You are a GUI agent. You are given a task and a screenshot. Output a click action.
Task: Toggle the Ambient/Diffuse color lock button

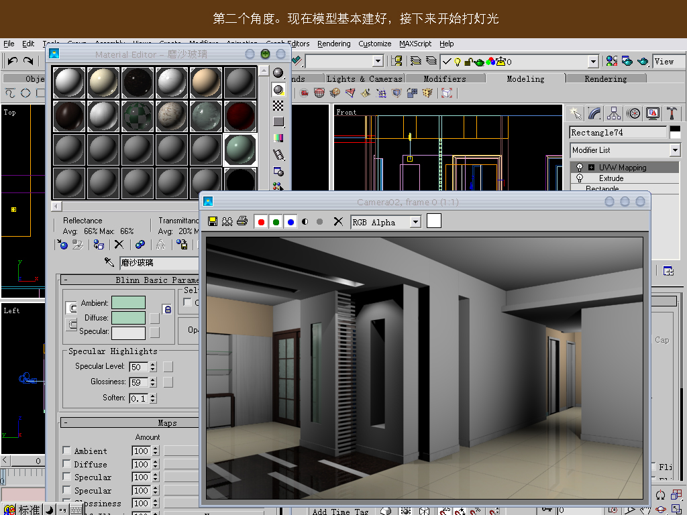167,310
